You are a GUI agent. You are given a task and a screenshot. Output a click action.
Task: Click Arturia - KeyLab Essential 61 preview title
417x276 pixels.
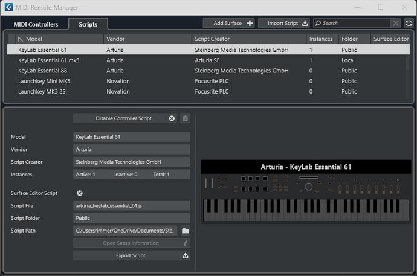pos(306,167)
